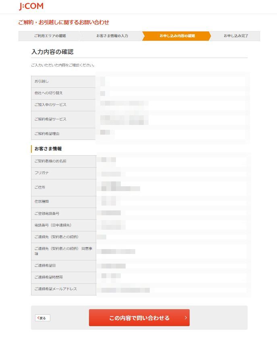Click the ご契約者様のお名前 row label
Image resolution: width=277 pixels, height=337 pixels.
(50, 161)
